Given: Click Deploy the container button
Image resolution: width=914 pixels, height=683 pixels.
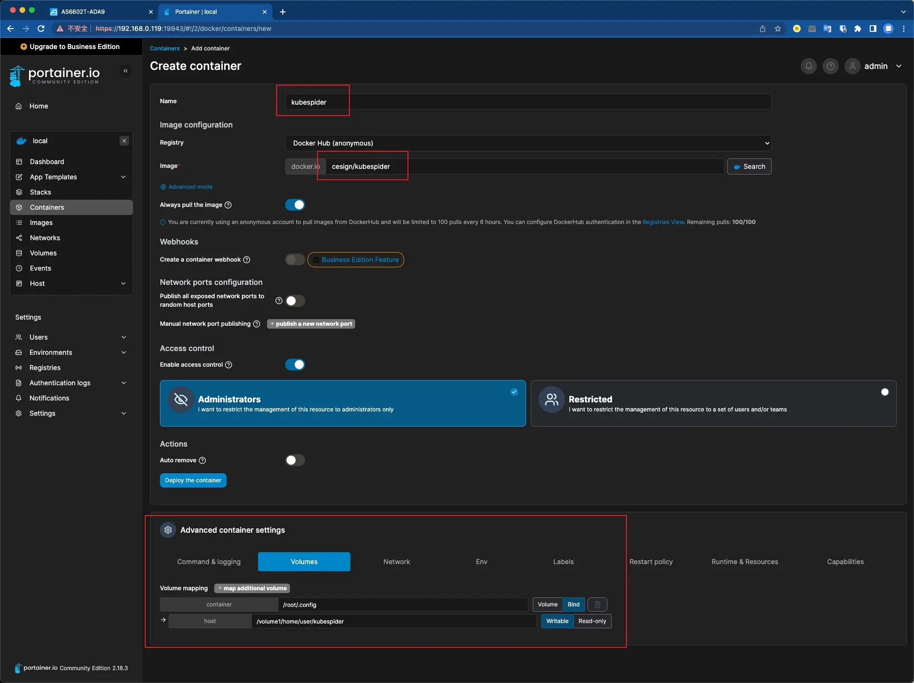Looking at the screenshot, I should (193, 480).
